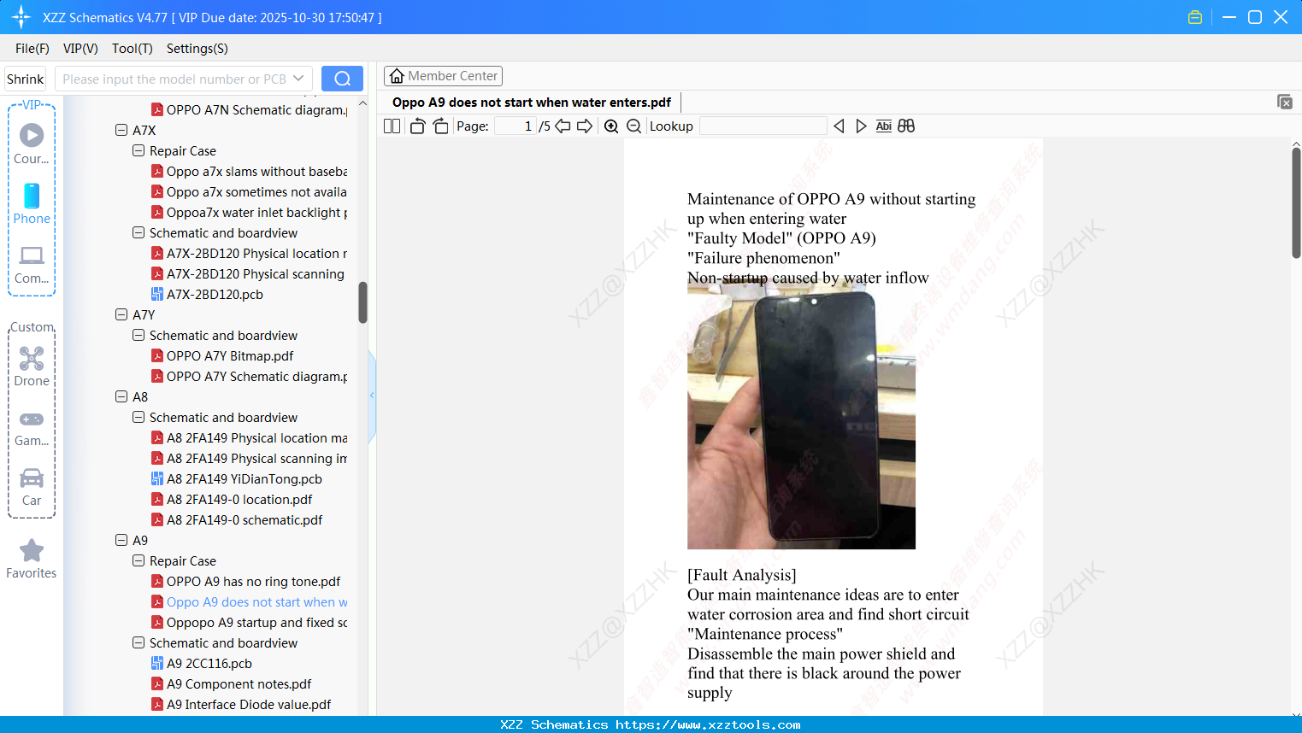Rotate the PDF counterclockwise

[416, 126]
